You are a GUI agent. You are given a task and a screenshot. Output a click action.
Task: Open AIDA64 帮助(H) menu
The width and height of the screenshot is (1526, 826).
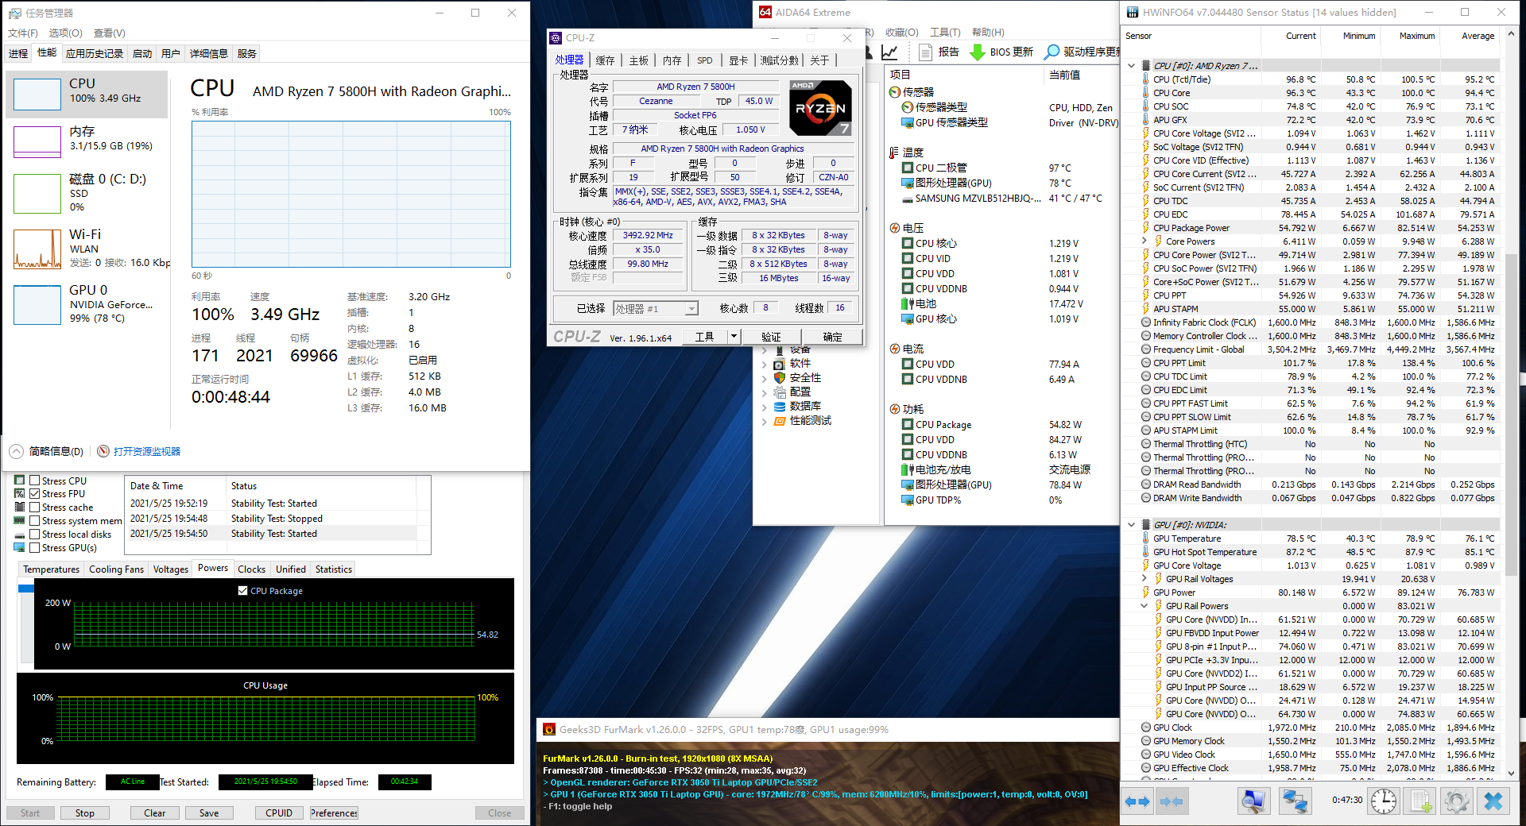point(988,33)
